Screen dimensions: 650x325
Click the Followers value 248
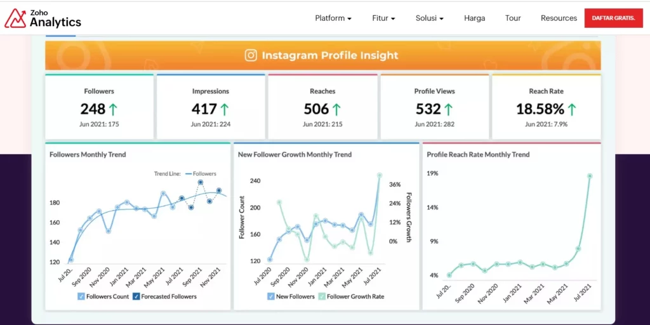click(x=93, y=109)
